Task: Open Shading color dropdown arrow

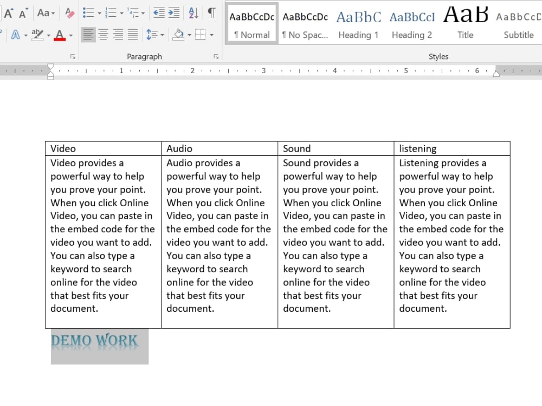Action: pyautogui.click(x=189, y=35)
